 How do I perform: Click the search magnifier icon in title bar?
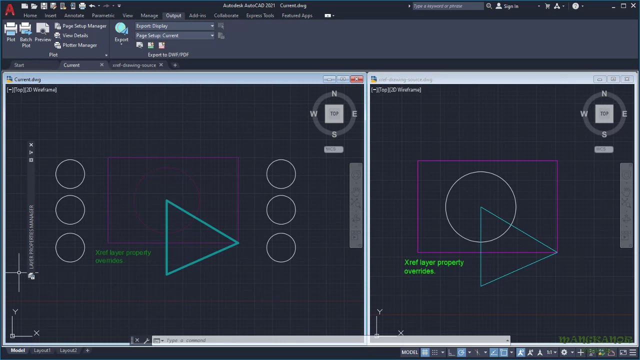(x=489, y=6)
